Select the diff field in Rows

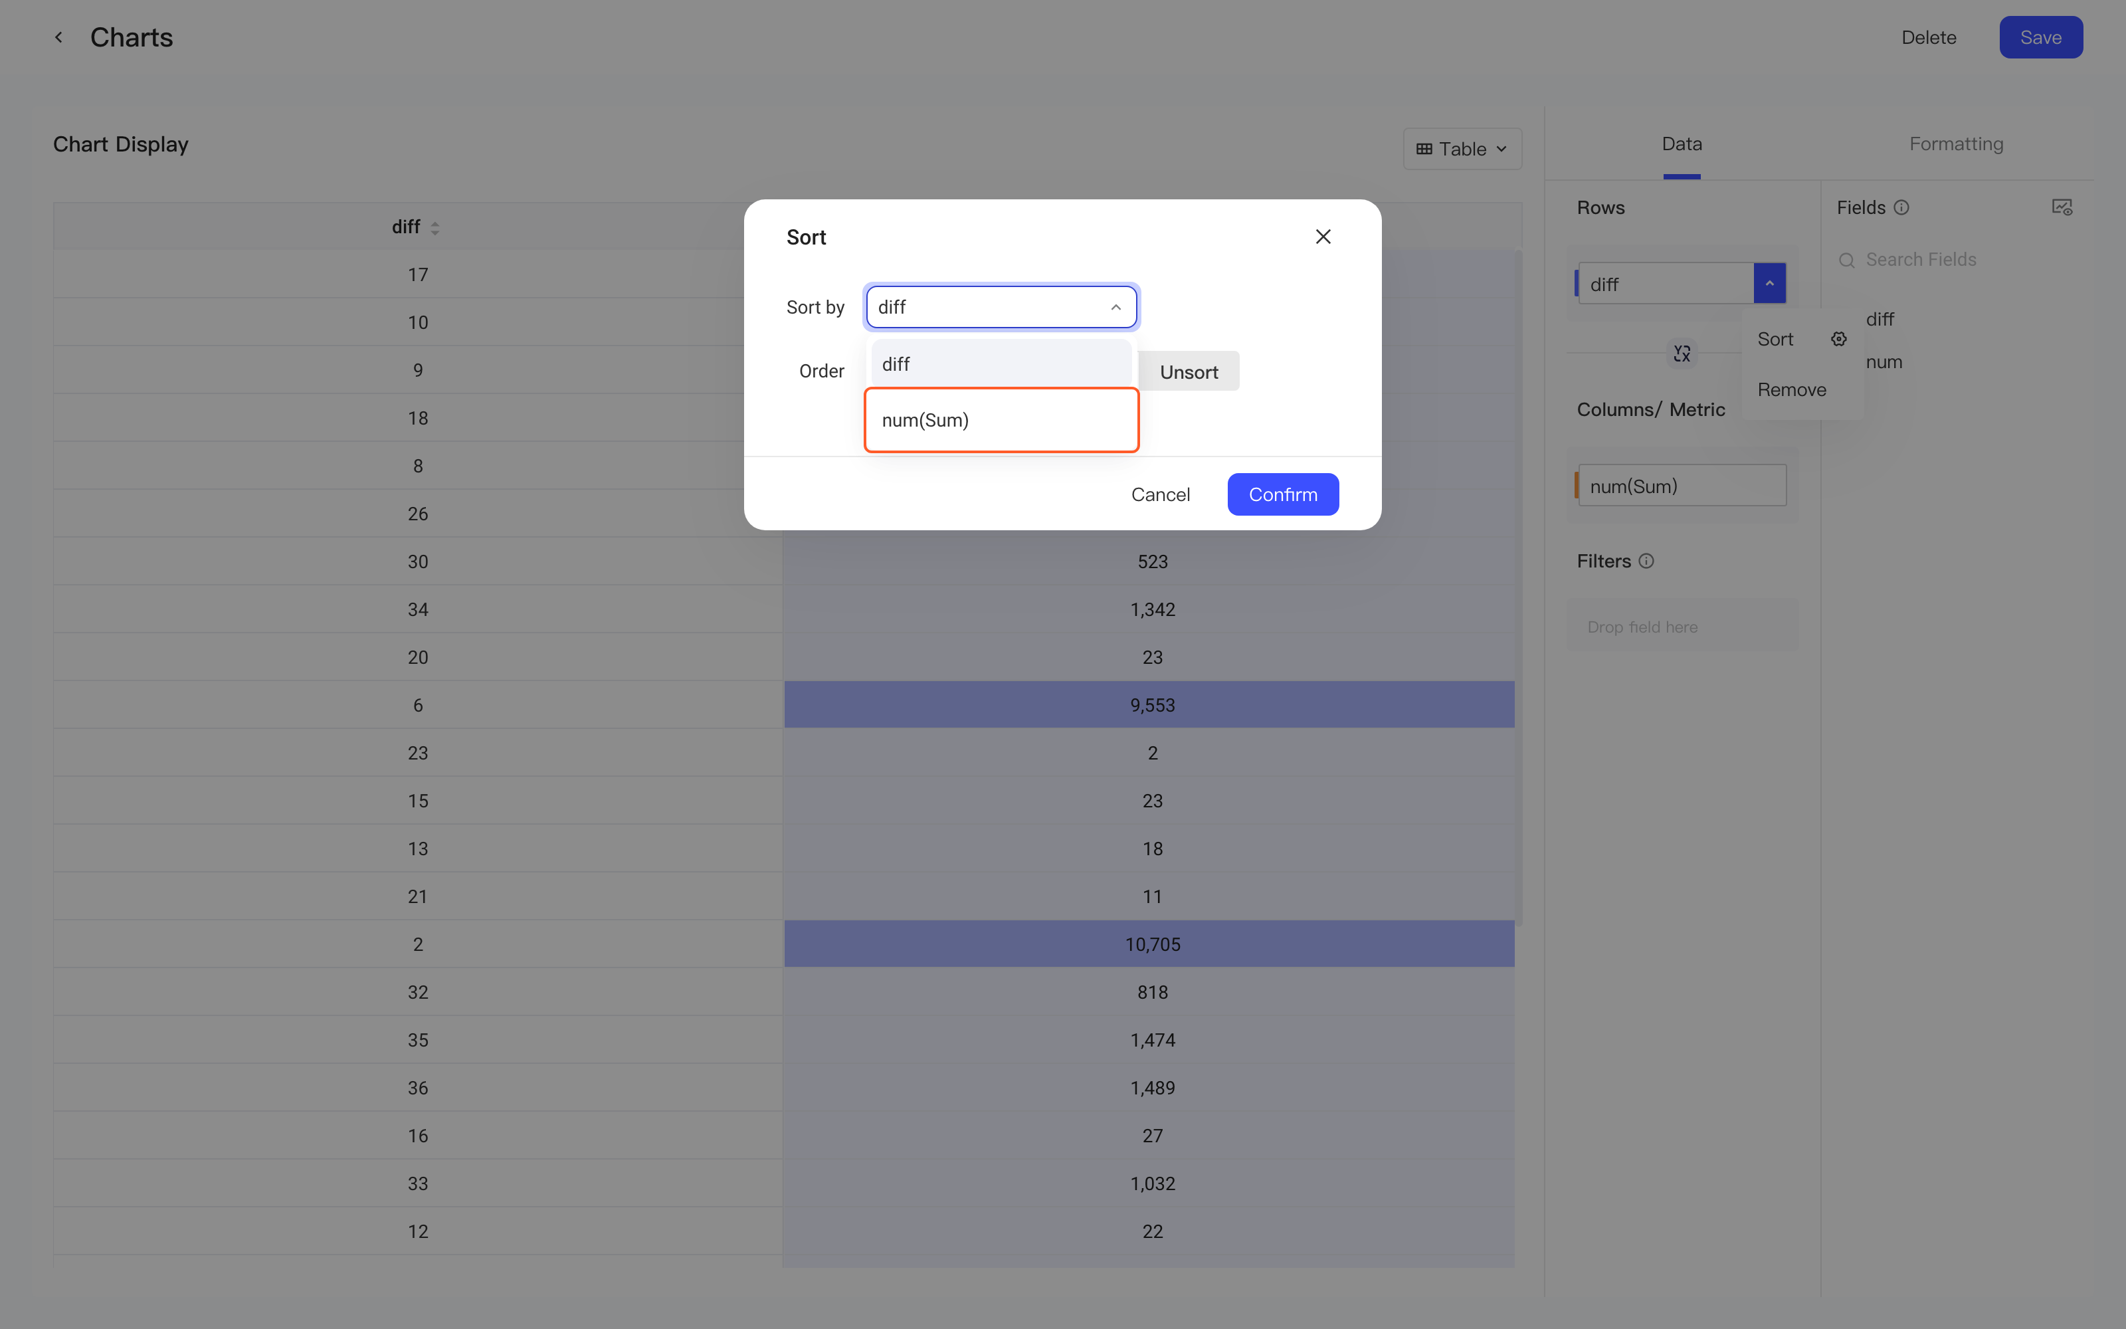click(1666, 283)
